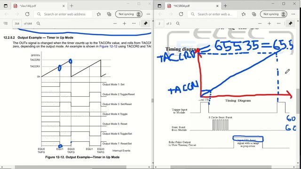The width and height of the screenshot is (301, 169).
Task: Pin the PDF toolbar in slau144j.pdf viewer
Action: (x=145, y=23)
